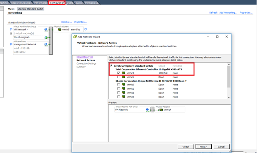Check the vmnic0 adapter checkbox

click(x=119, y=84)
